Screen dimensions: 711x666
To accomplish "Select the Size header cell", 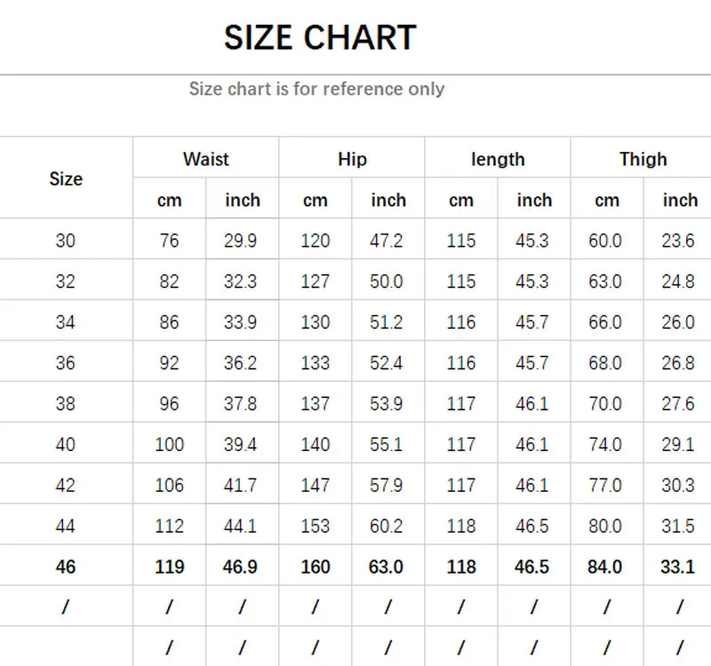I will 66,179.
